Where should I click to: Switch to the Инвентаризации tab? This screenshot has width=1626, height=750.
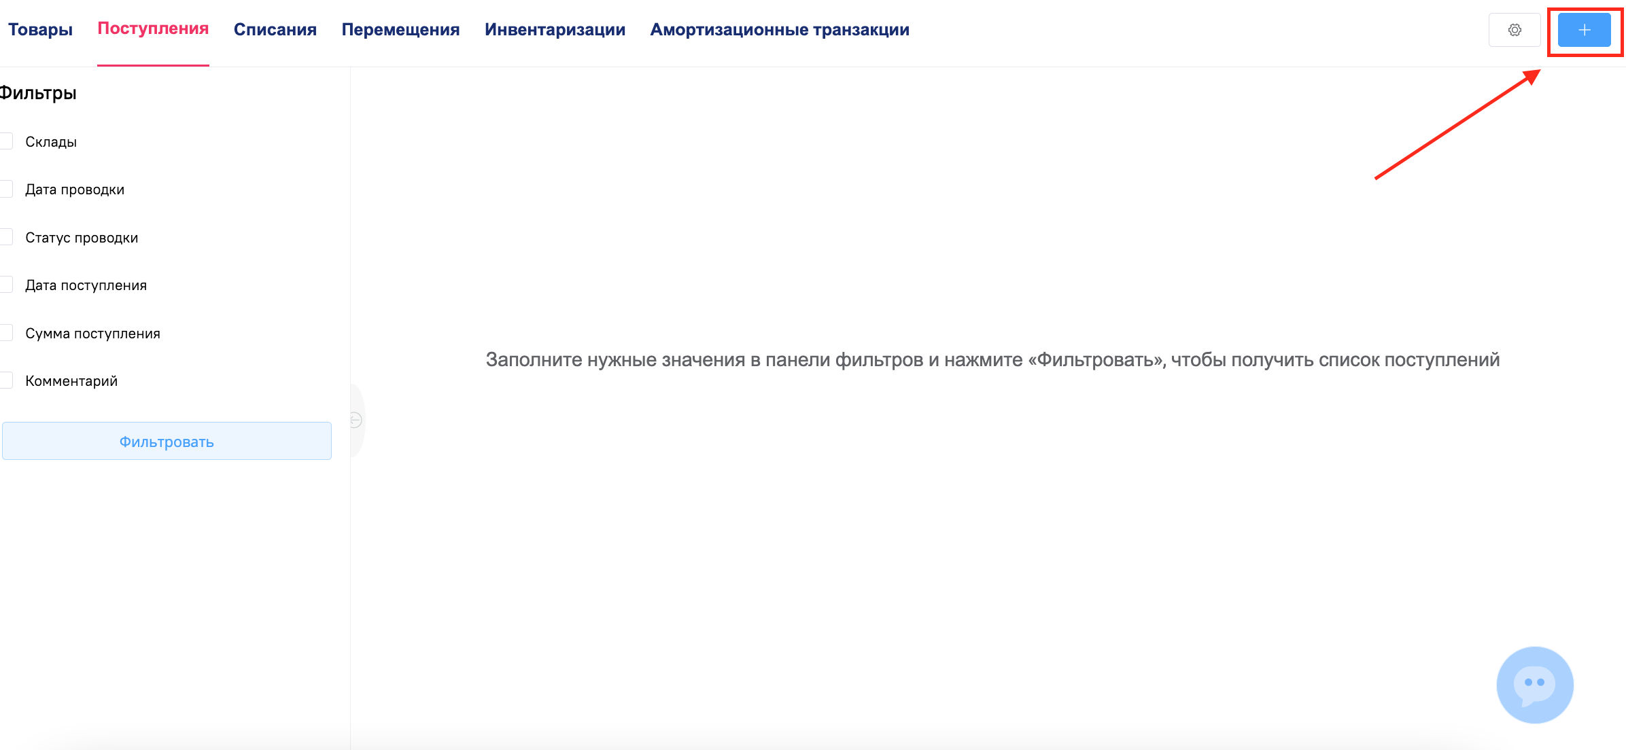click(x=555, y=29)
